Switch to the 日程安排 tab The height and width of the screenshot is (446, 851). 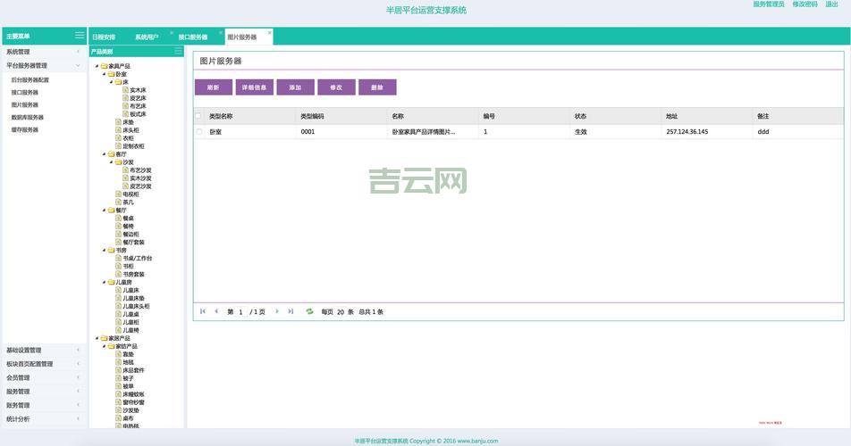pyautogui.click(x=104, y=37)
